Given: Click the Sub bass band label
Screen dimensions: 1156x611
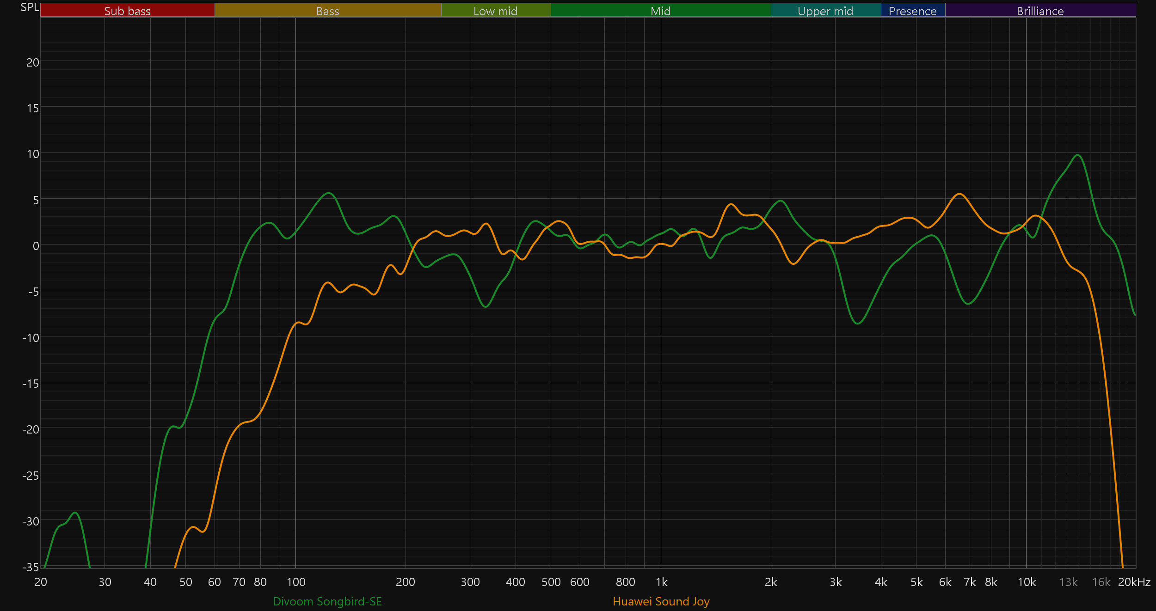Looking at the screenshot, I should tap(127, 11).
